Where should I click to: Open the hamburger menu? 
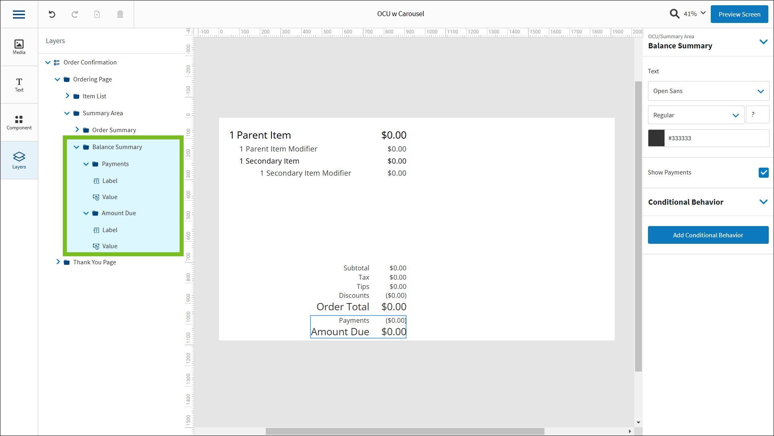pos(19,14)
